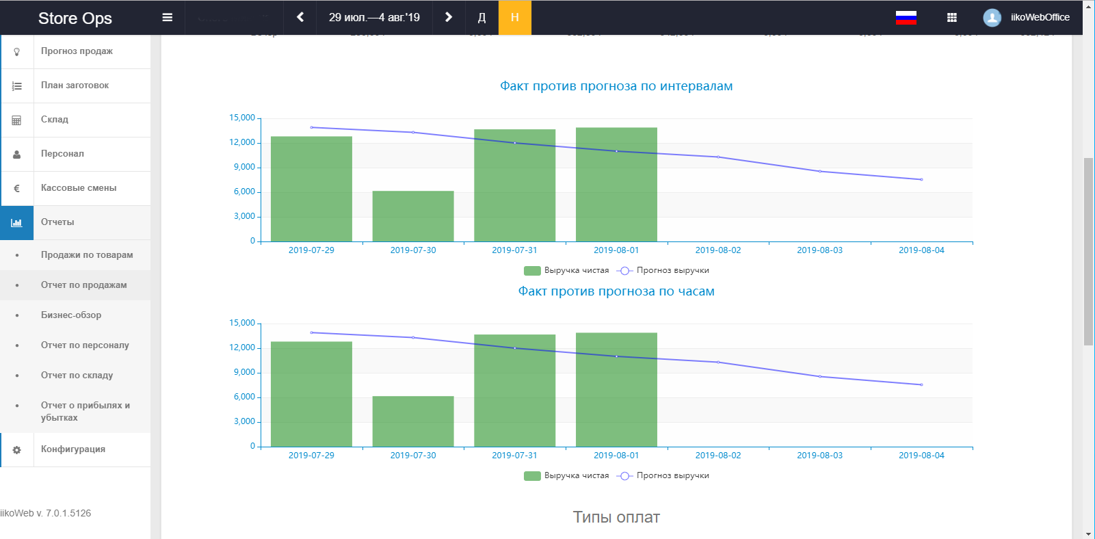
Task: Click 2019-08-01 bar in intervals chart
Action: coord(616,185)
